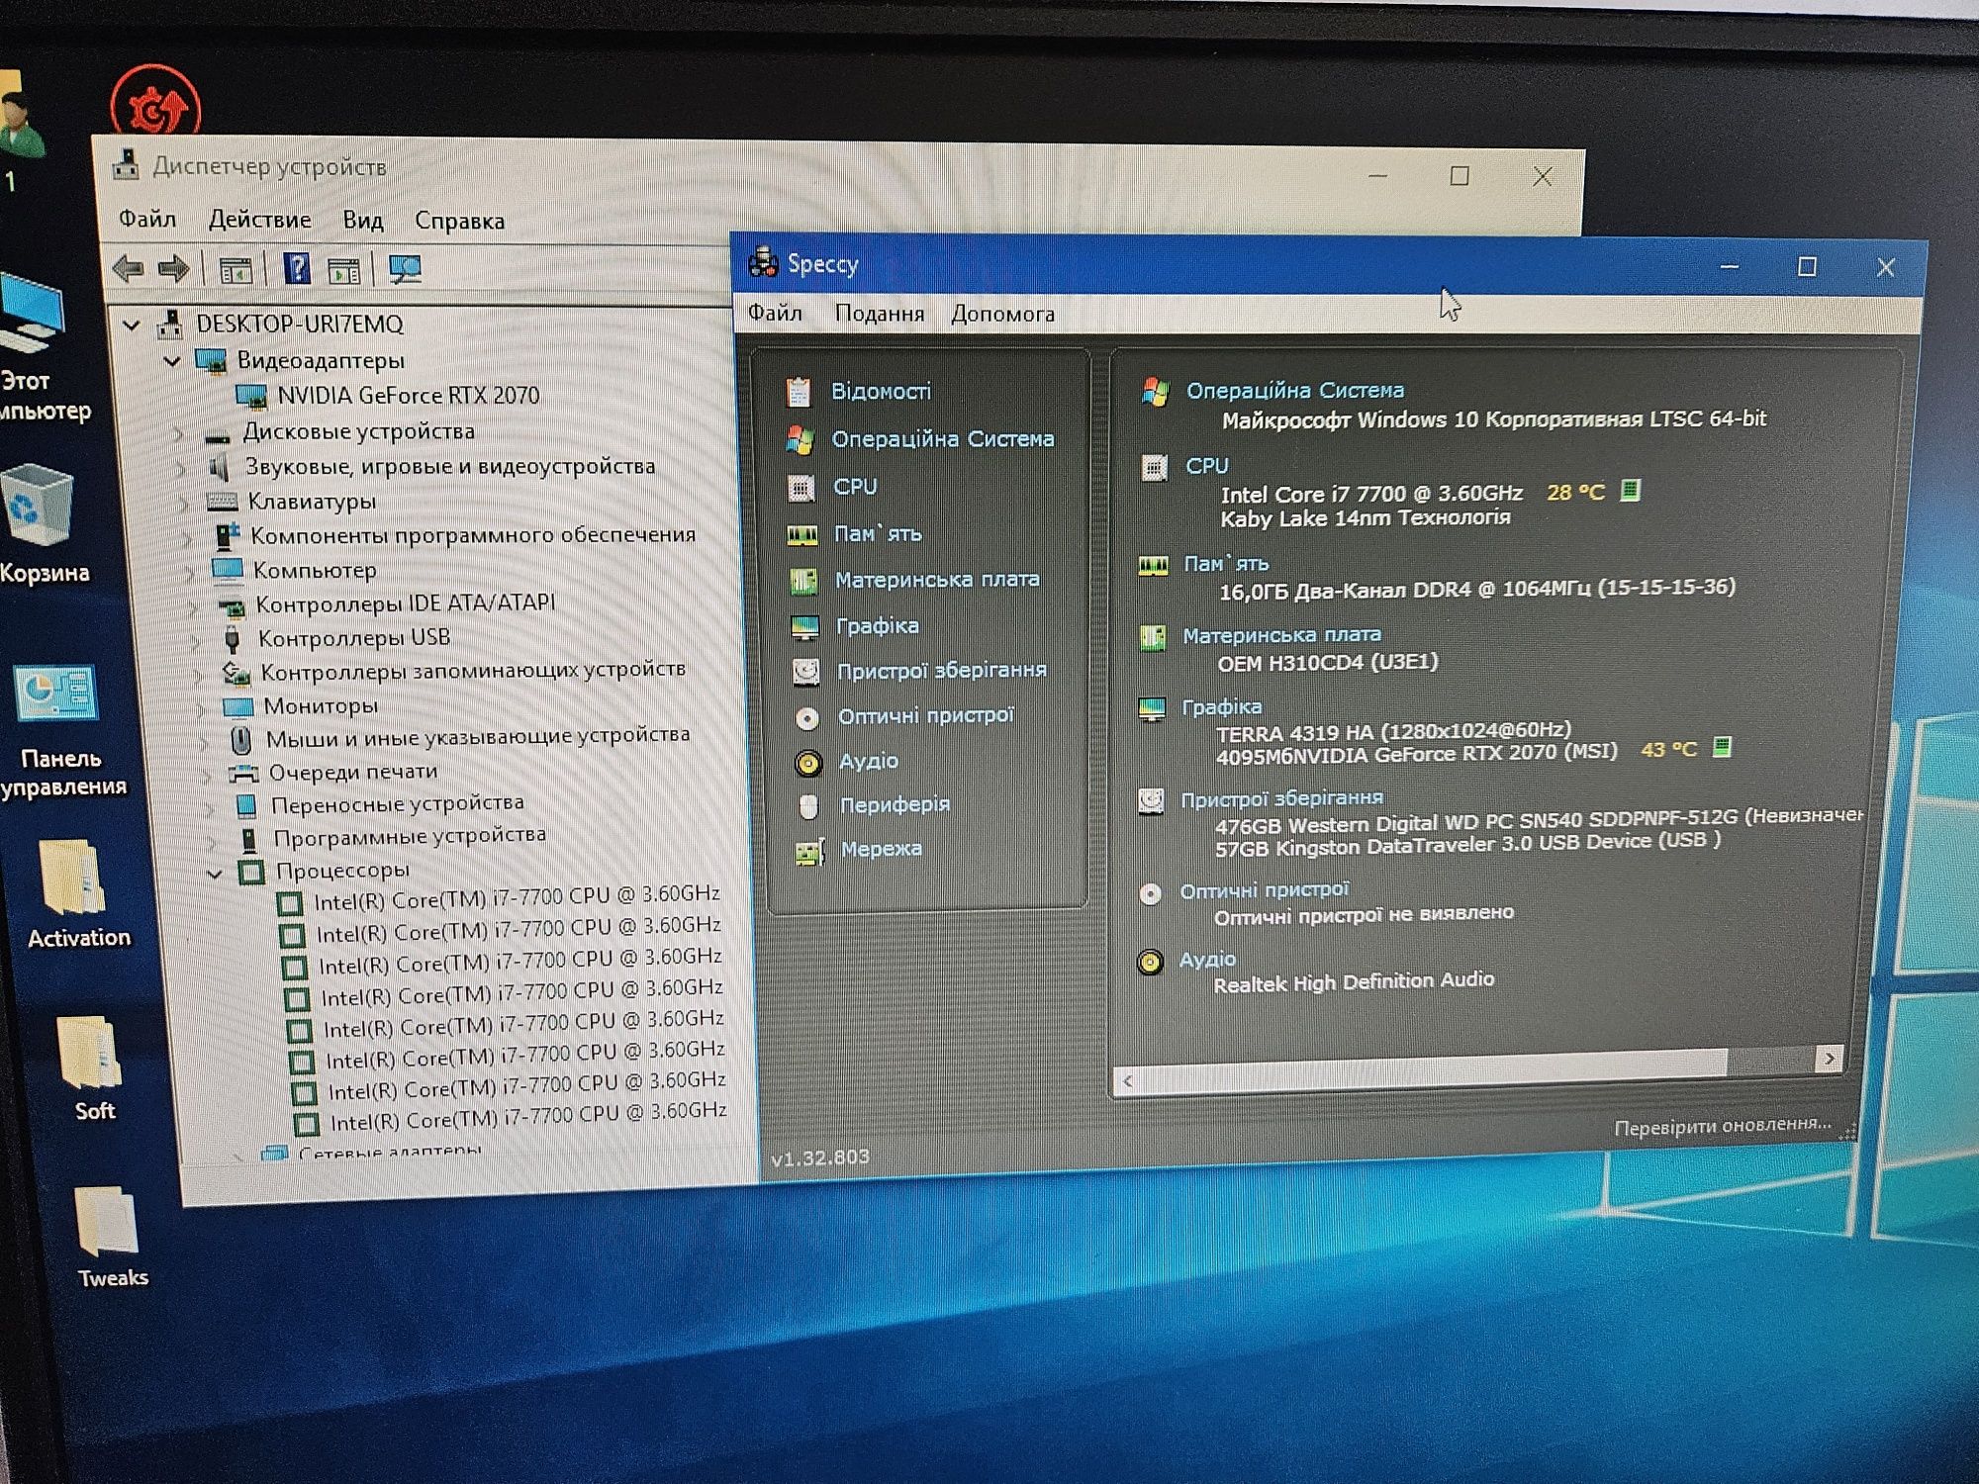The image size is (1979, 1484).
Task: Open Материнська плата in Speccy sidebar
Action: (x=937, y=580)
